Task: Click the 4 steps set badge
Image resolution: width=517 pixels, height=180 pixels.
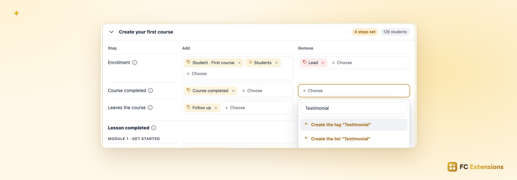Action: point(365,32)
